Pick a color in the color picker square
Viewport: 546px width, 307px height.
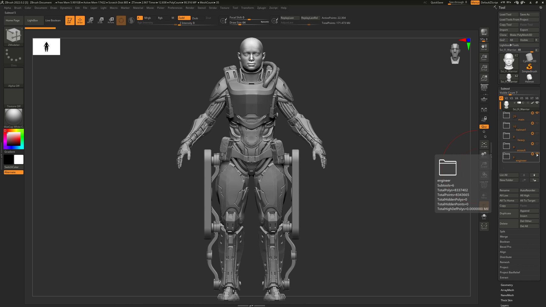click(14, 139)
